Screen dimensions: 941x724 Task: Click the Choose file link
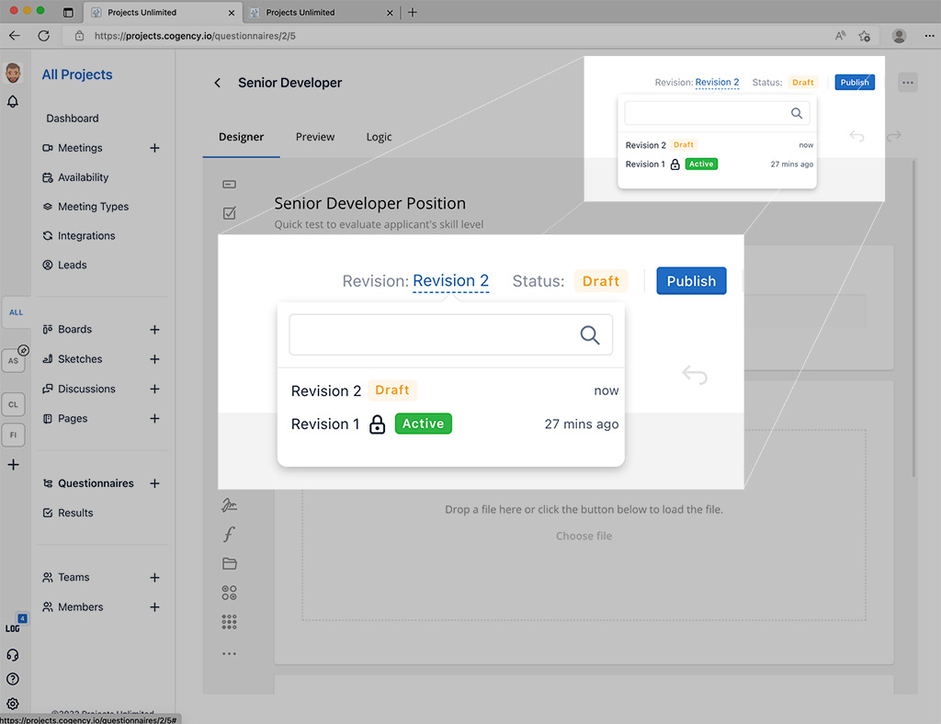[584, 536]
